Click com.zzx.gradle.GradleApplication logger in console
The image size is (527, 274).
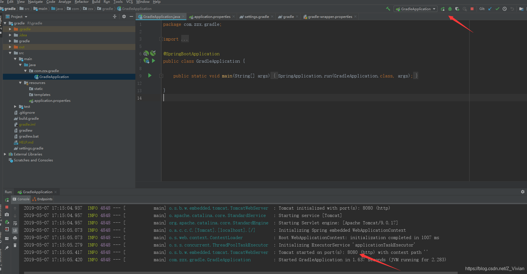[x=210, y=260]
